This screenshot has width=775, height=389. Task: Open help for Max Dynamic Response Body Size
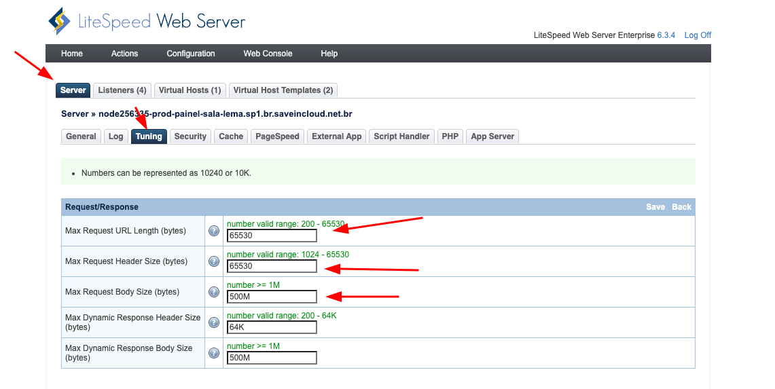coord(214,353)
